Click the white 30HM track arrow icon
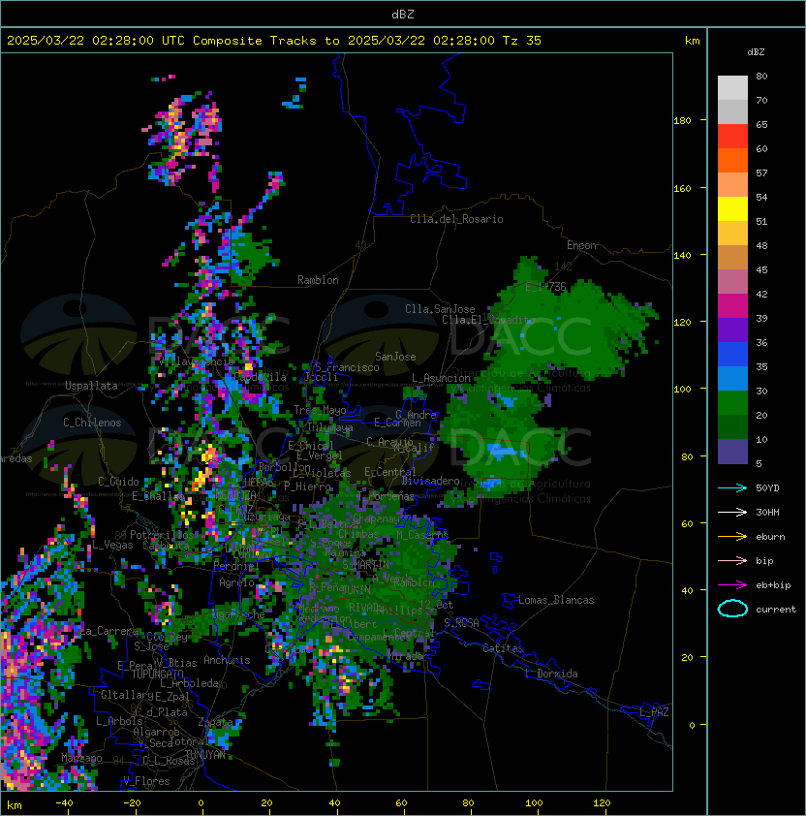 (732, 512)
